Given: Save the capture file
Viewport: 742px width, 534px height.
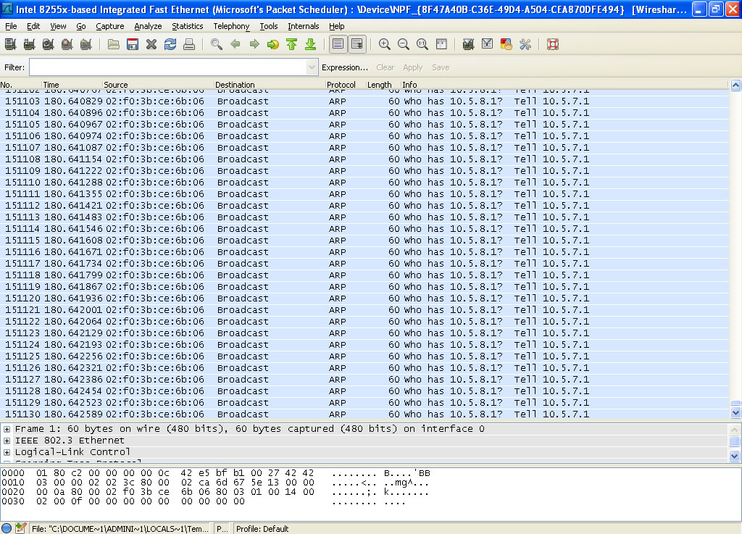Looking at the screenshot, I should pyautogui.click(x=133, y=44).
